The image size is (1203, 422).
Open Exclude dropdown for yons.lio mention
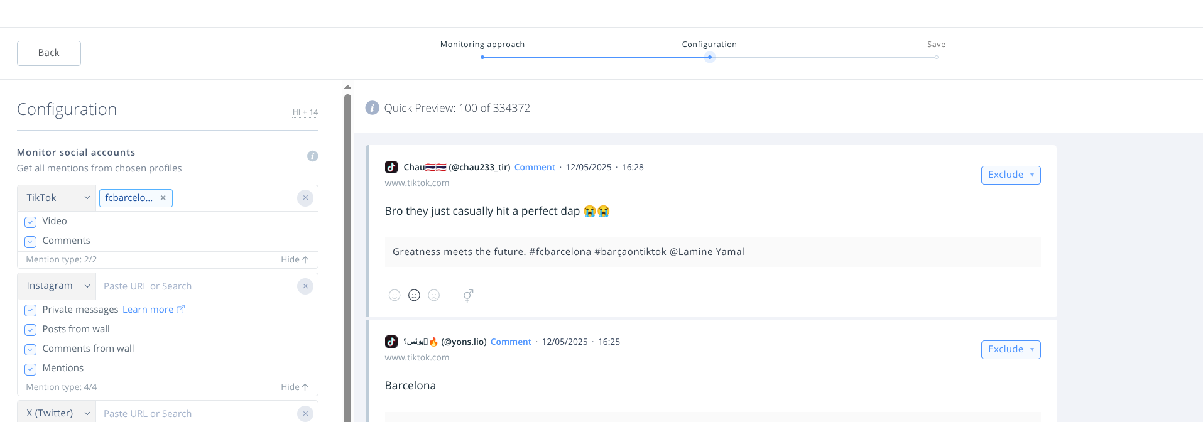(x=1011, y=350)
